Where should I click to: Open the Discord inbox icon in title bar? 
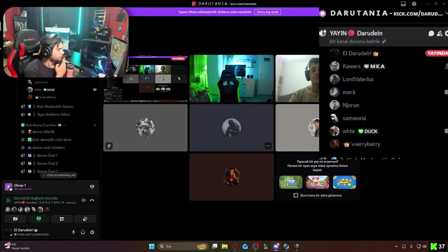coord(403,4)
